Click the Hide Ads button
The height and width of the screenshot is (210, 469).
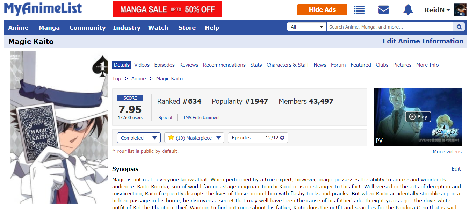tap(322, 10)
